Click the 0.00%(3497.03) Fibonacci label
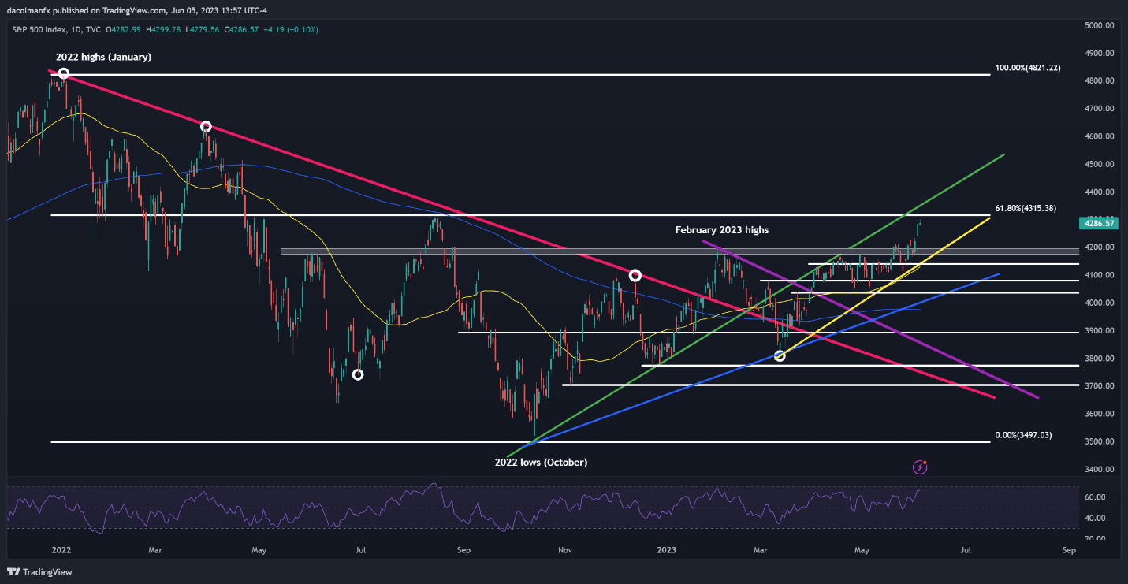 click(1023, 435)
